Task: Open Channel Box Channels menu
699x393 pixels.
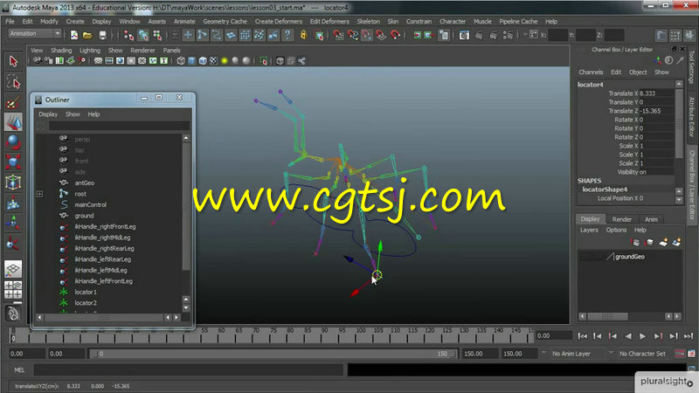Action: 591,72
